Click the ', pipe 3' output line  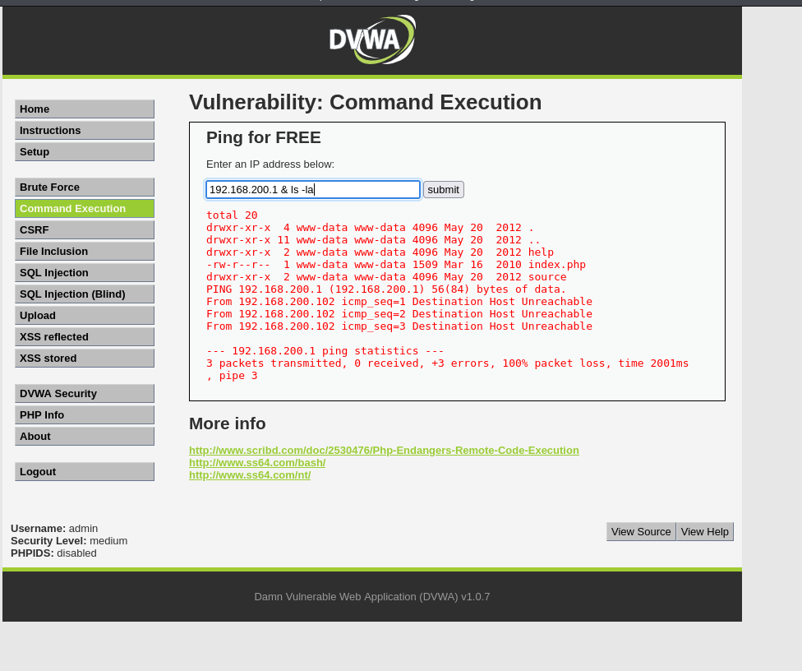click(x=232, y=376)
